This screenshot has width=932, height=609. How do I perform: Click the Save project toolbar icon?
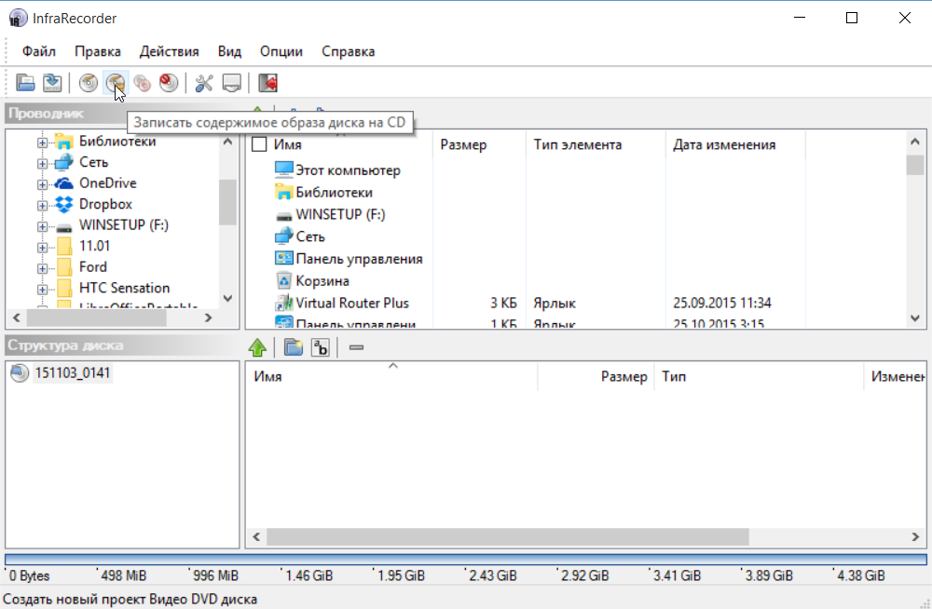pos(52,83)
